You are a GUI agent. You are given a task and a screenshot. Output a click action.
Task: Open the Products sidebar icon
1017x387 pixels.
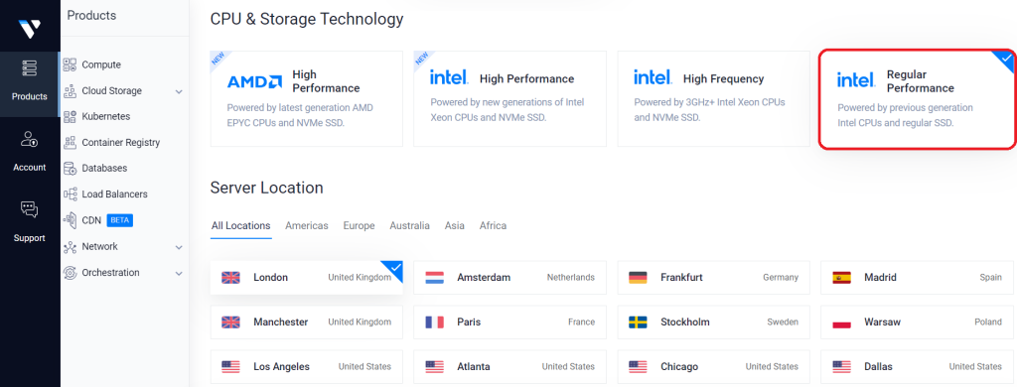click(x=29, y=68)
